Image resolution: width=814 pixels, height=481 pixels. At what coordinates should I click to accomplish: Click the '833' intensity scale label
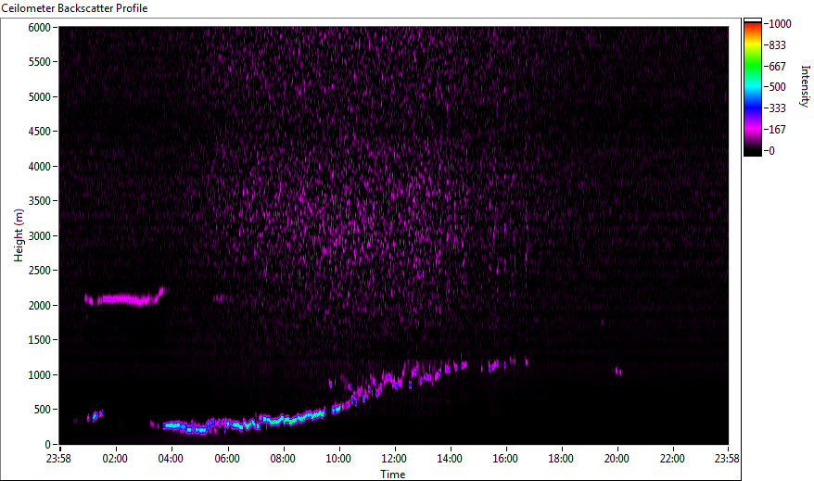coord(777,45)
